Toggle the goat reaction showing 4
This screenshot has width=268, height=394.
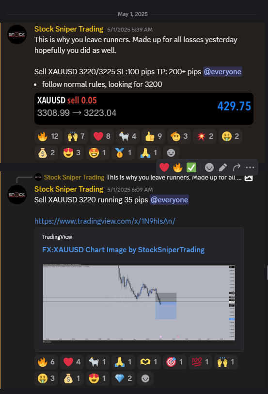[x=128, y=136]
